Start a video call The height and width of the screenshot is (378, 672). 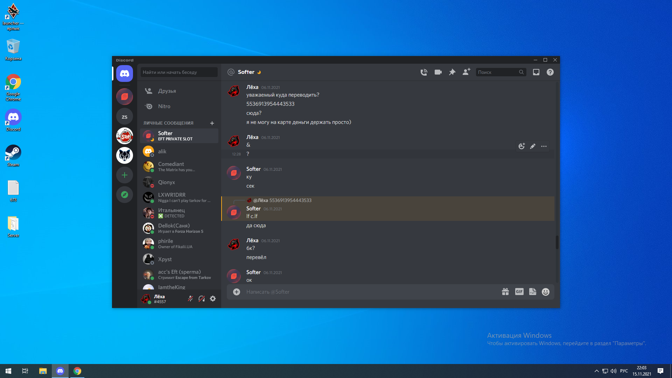tap(438, 72)
